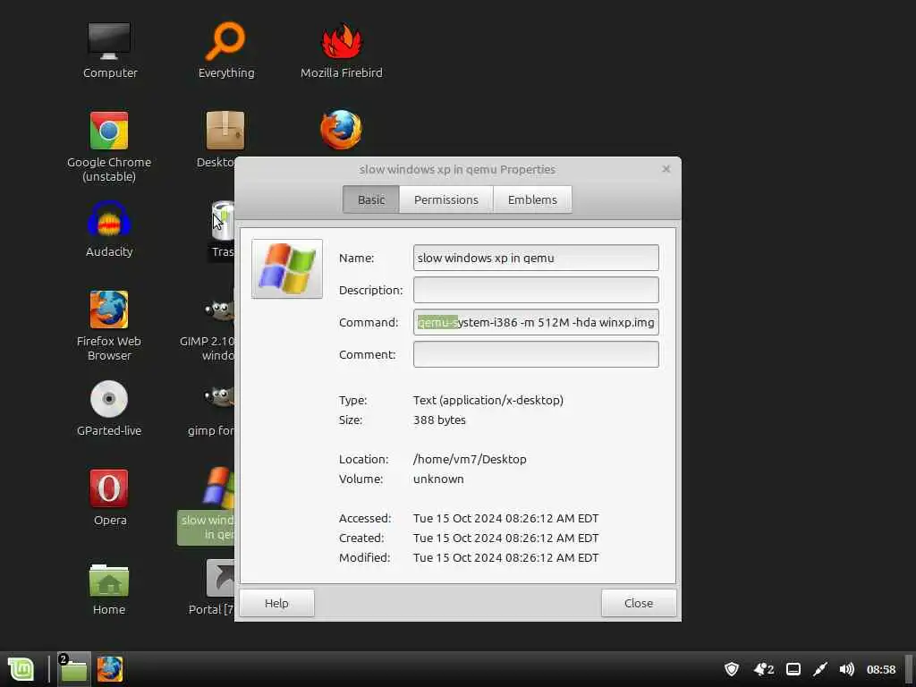The height and width of the screenshot is (687, 916).
Task: Open the network connection tray icon
Action: coord(820,669)
